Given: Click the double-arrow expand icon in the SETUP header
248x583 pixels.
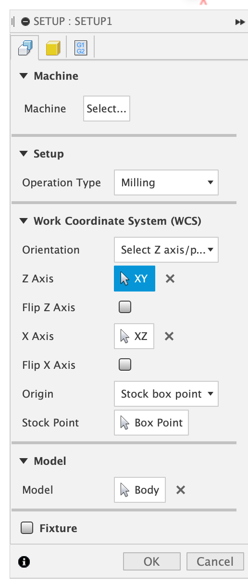Looking at the screenshot, I should [240, 22].
